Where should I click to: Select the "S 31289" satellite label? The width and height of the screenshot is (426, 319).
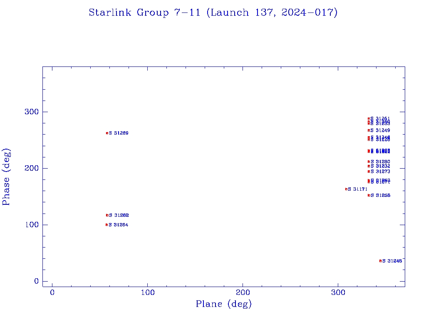119,133
